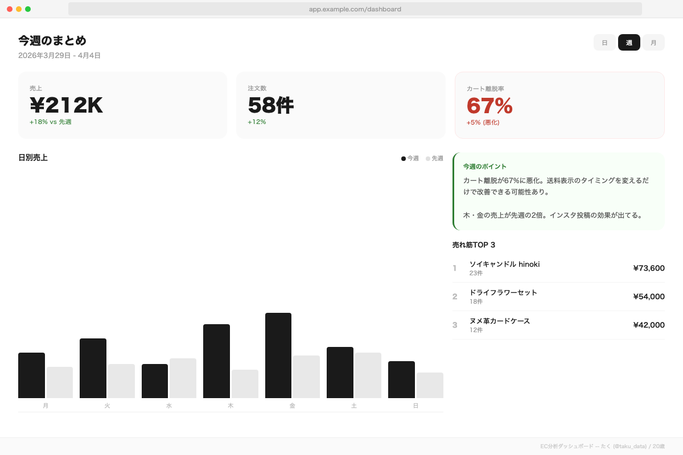Select ドライフラワーセット in the ranking list
Viewport: 683px width, 455px height.
click(558, 296)
